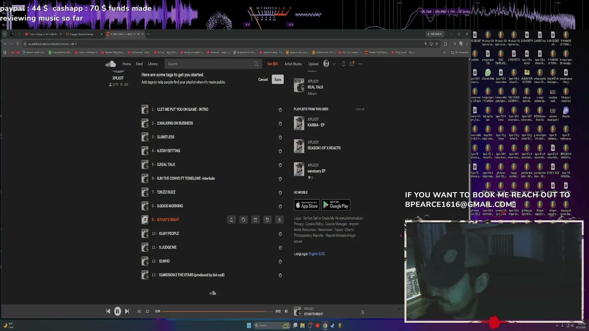Skip to the next track
This screenshot has width=589, height=331.
[x=127, y=311]
